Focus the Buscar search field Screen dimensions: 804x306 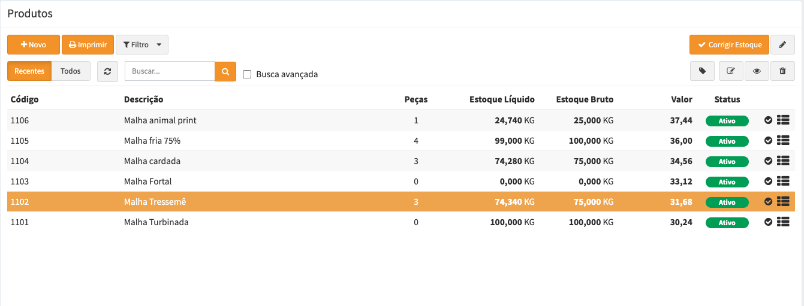pos(170,71)
